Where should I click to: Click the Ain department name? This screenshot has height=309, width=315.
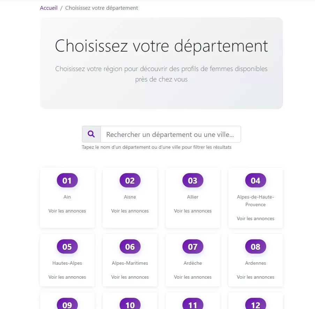67,197
